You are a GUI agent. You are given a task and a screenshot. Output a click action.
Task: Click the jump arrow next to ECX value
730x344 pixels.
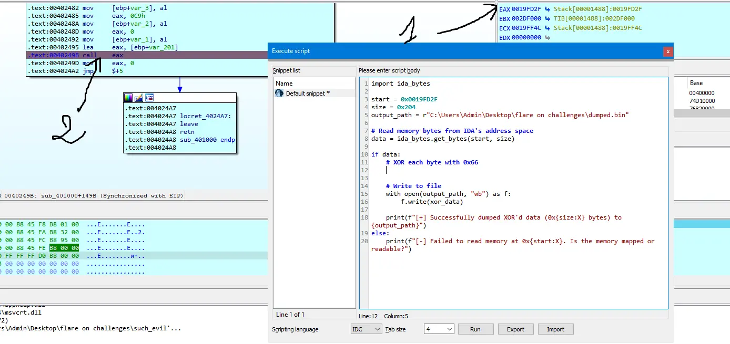pyautogui.click(x=547, y=28)
